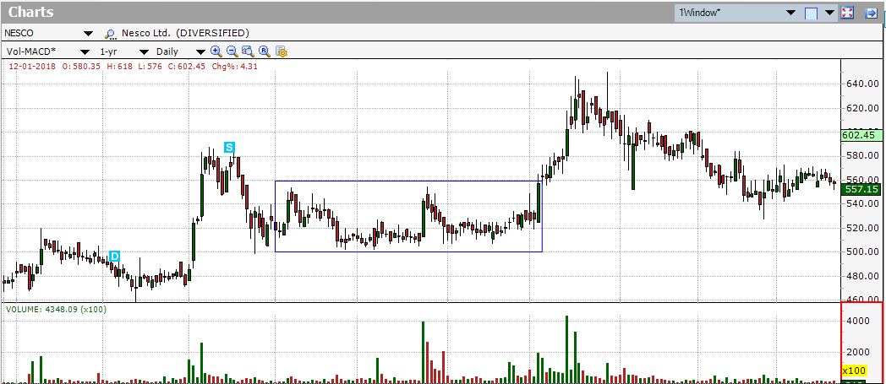Click the four-arrow expand chart icon

coord(848,13)
